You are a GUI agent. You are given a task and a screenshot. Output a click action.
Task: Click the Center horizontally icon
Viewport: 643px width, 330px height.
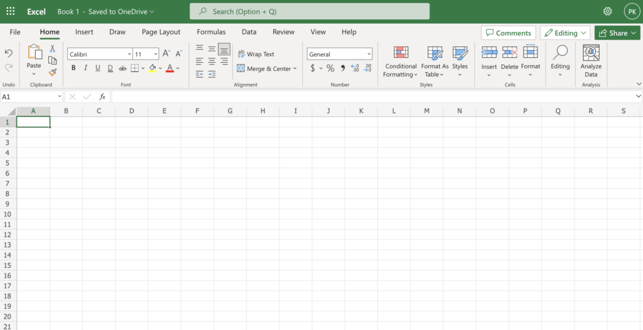pyautogui.click(x=212, y=61)
